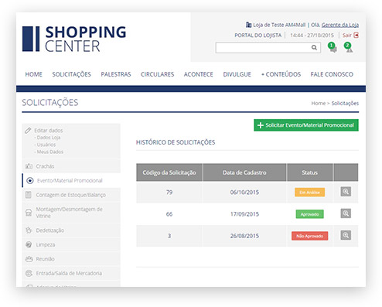Viewport: 382px width, 307px height.
Task: Click Código da Solicitação column header
Action: pos(169,172)
